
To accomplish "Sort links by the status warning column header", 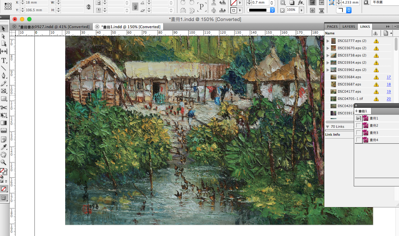I will (376, 33).
